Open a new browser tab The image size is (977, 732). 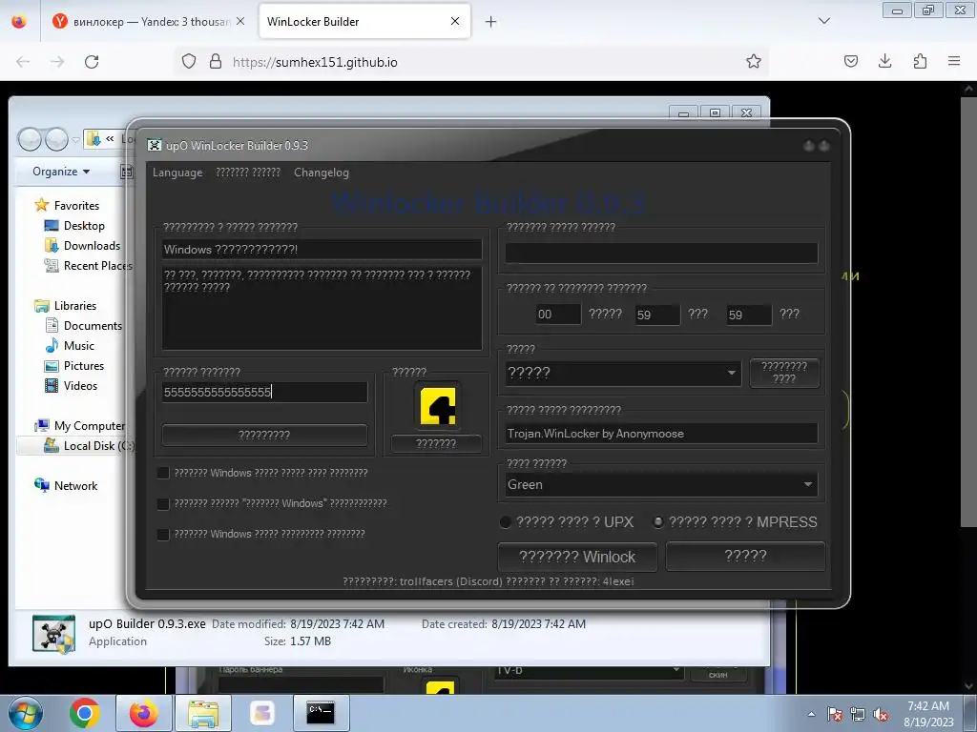click(491, 22)
